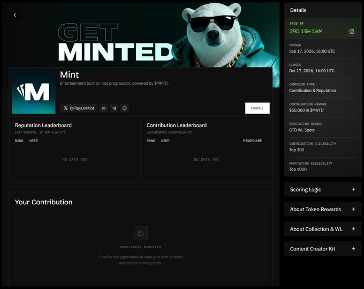The image size is (364, 289).
Task: Open the website globe icon
Action: pos(124,108)
